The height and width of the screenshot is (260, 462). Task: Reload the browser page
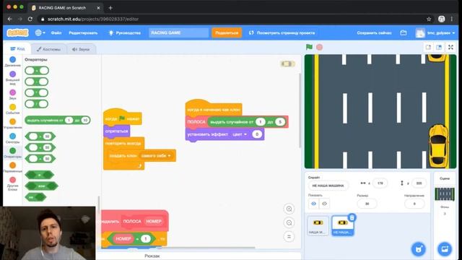tap(30, 19)
